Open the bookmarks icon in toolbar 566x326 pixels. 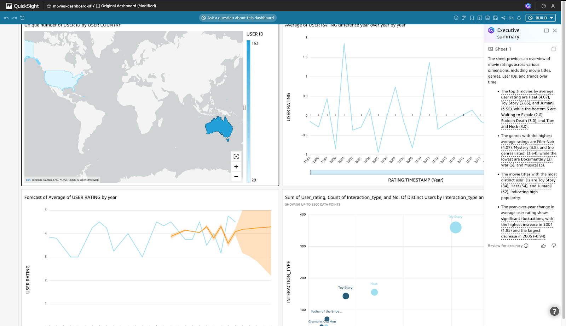(x=472, y=18)
